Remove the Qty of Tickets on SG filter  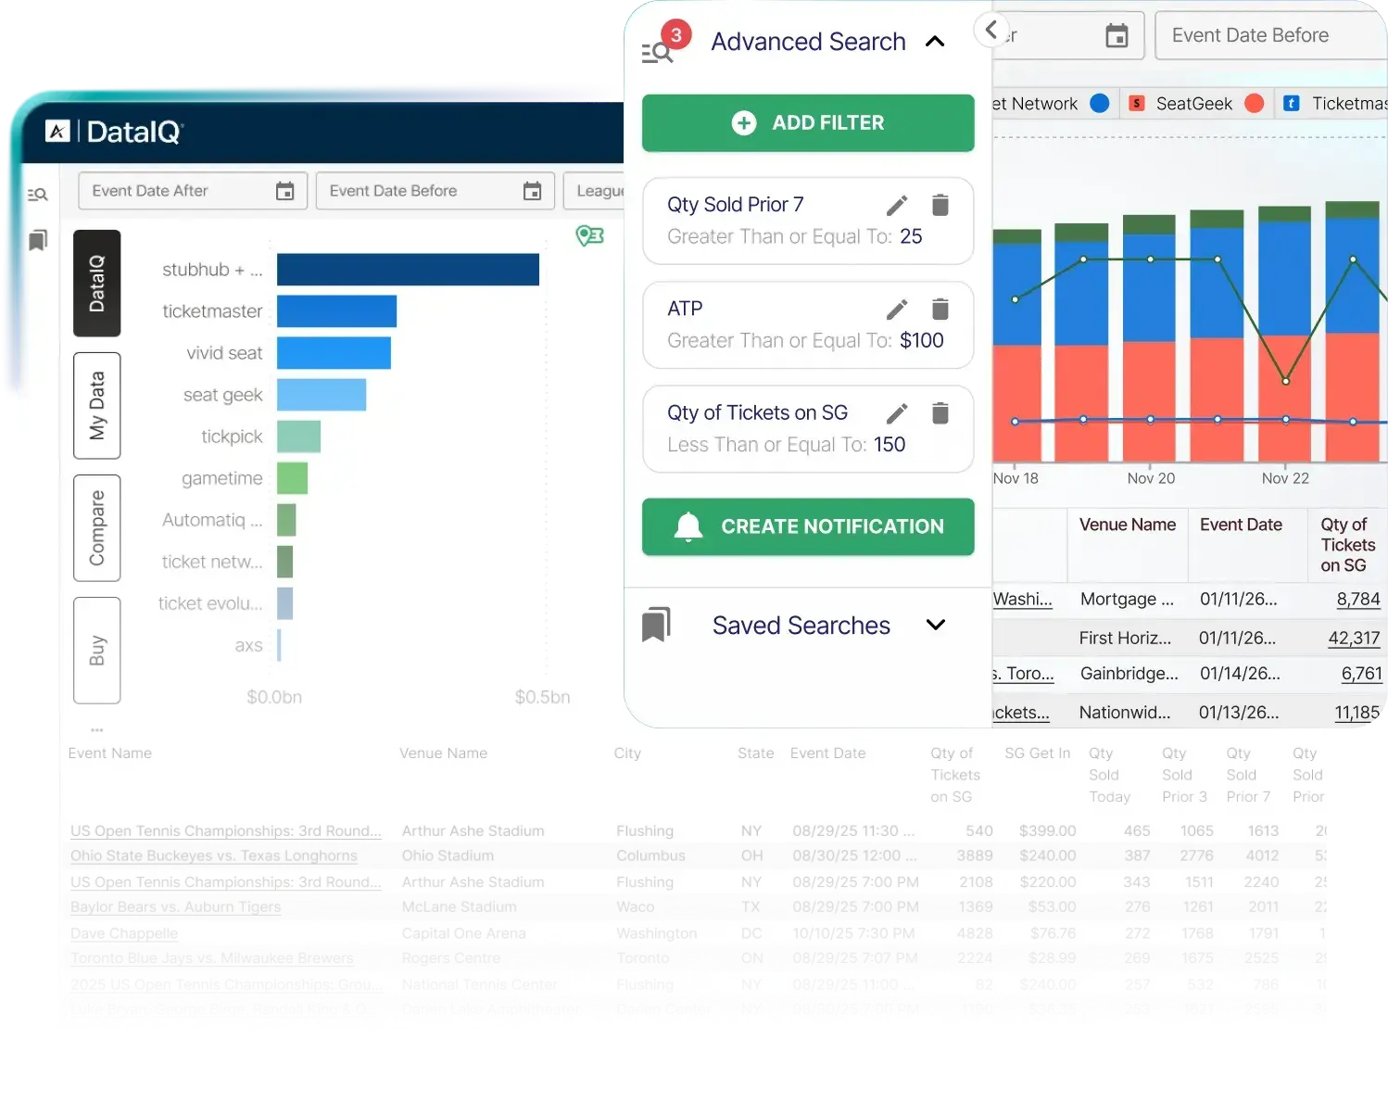[940, 412]
